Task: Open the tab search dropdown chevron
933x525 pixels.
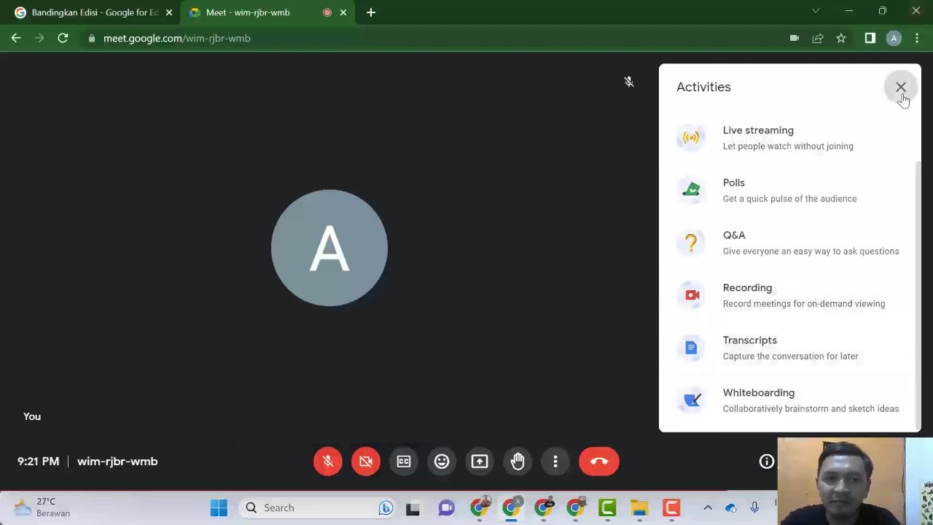Action: point(816,11)
